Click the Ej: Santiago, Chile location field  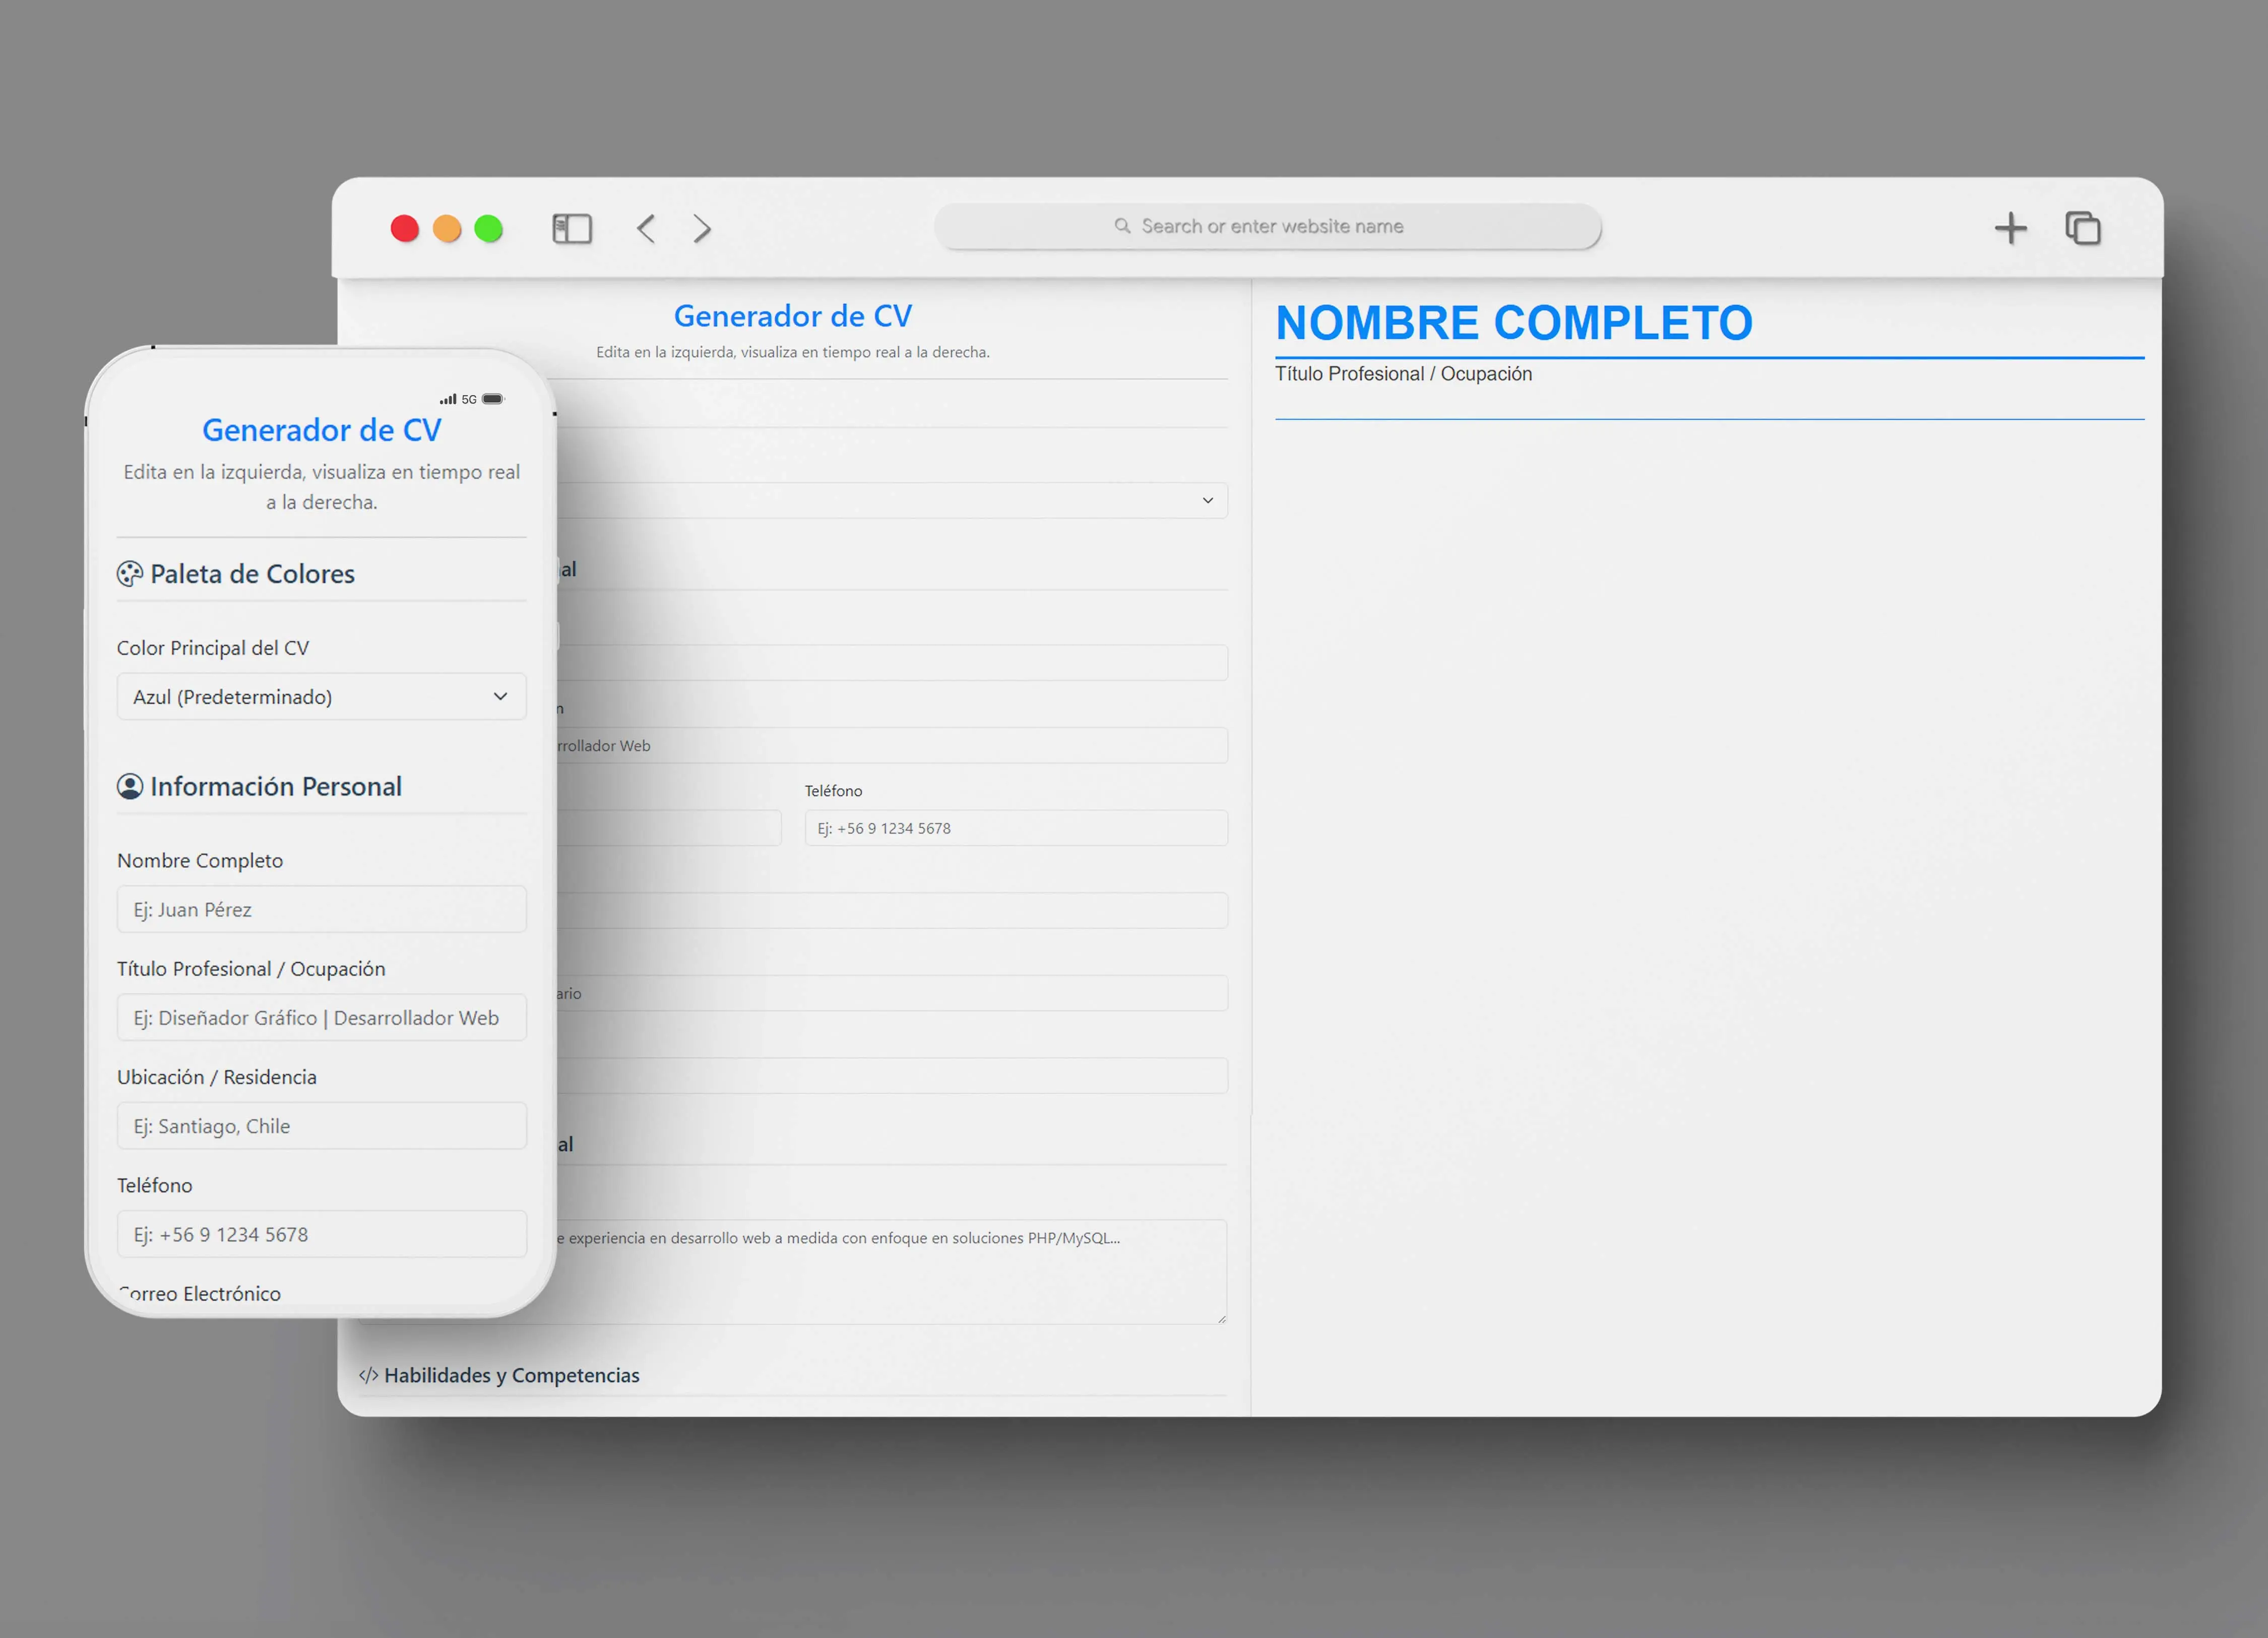pyautogui.click(x=321, y=1126)
